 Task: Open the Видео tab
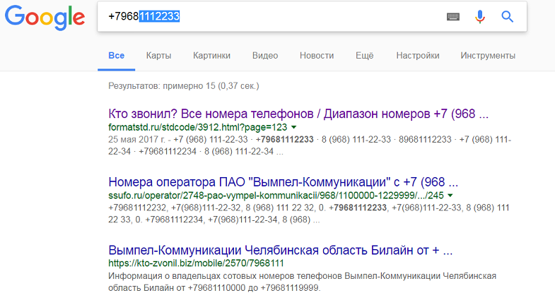[265, 56]
